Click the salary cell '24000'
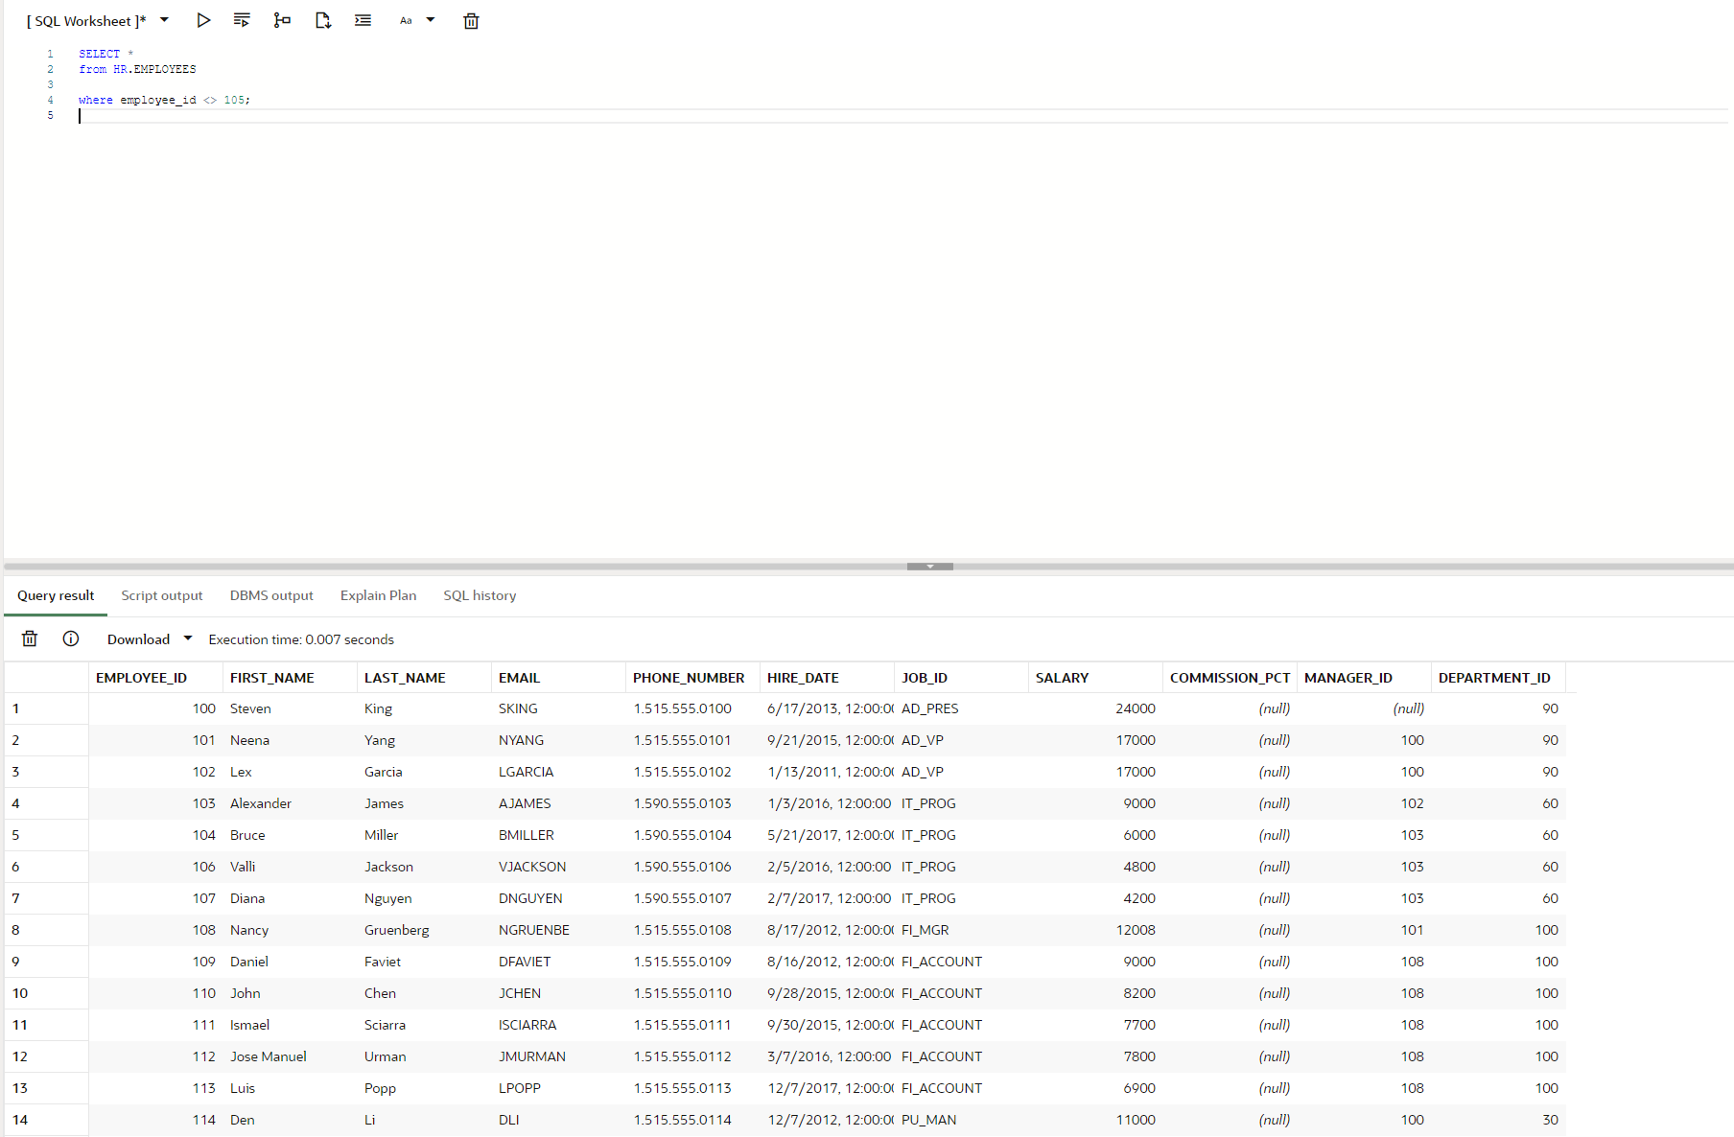Screen dimensions: 1734x1137 1095,708
